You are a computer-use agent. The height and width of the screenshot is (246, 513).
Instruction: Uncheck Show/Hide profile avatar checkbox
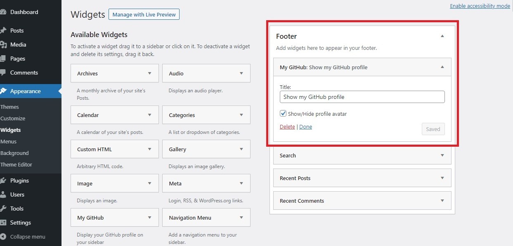click(283, 114)
